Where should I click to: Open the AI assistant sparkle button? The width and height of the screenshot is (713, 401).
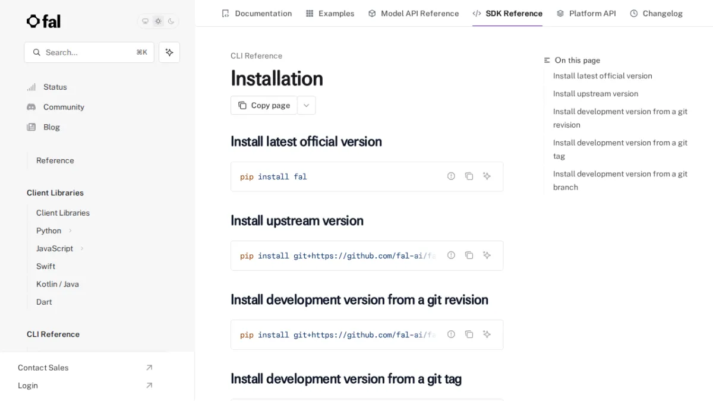point(169,52)
